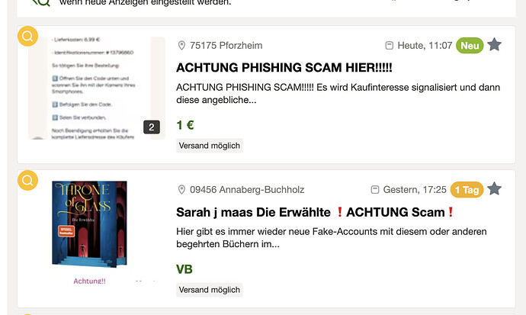Open the yellow magnifier on Sarah j maas listing
Screen dimensions: 526x315
point(27,180)
